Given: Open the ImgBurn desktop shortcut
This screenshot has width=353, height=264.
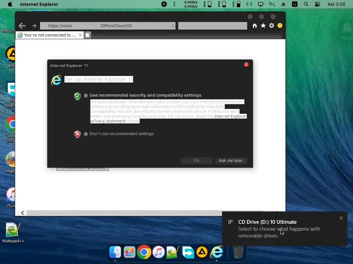Looking at the screenshot, I should click(10, 162).
